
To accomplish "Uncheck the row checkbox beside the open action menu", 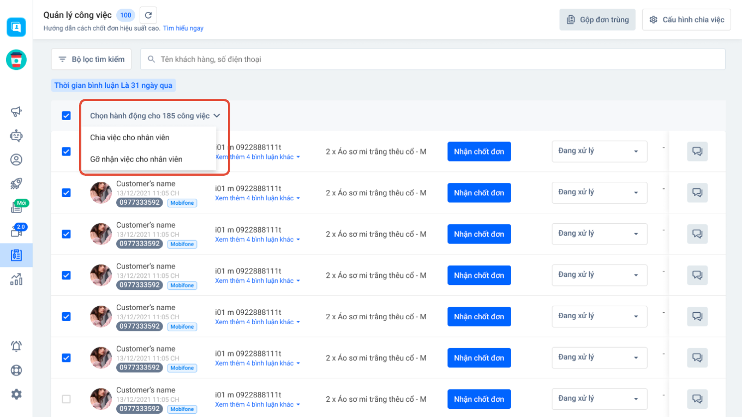I will click(67, 151).
